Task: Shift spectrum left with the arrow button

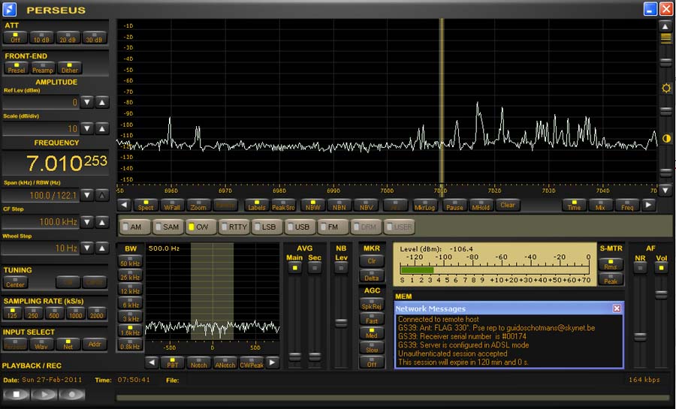Action: click(124, 205)
